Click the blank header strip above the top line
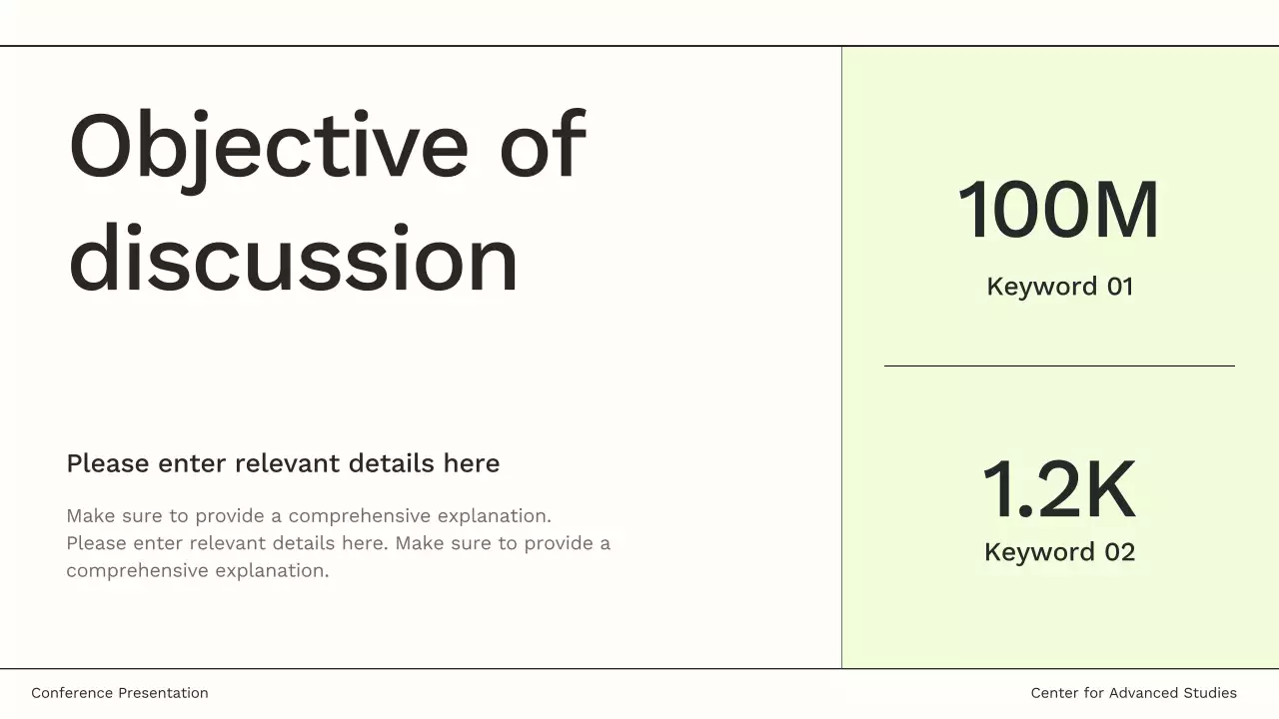Viewport: 1279px width, 719px height. click(x=639, y=22)
